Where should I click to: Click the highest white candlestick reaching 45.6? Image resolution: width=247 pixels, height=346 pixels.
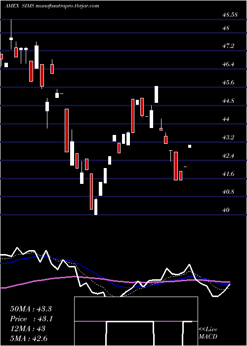tap(157, 94)
